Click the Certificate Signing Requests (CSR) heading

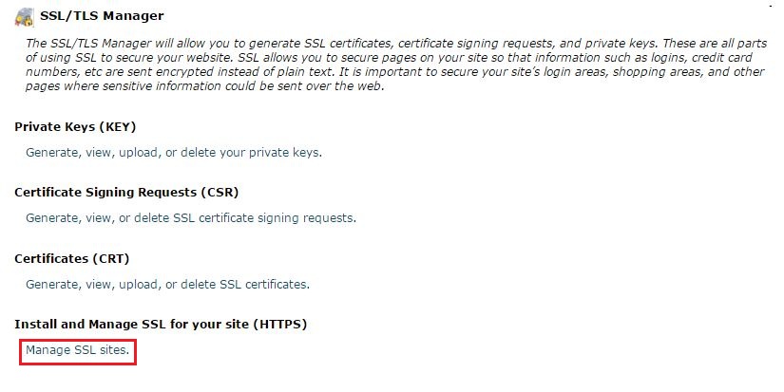126,193
